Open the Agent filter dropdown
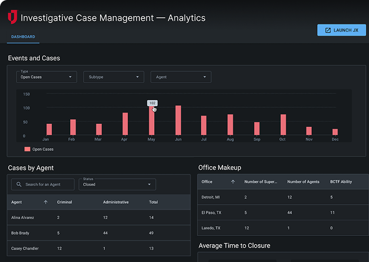Screen dimensions: 369x262 pos(181,77)
